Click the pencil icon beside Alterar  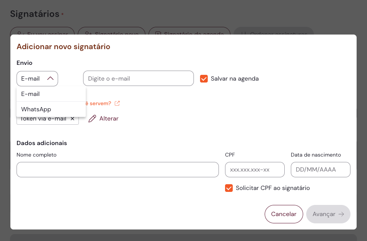pos(92,119)
